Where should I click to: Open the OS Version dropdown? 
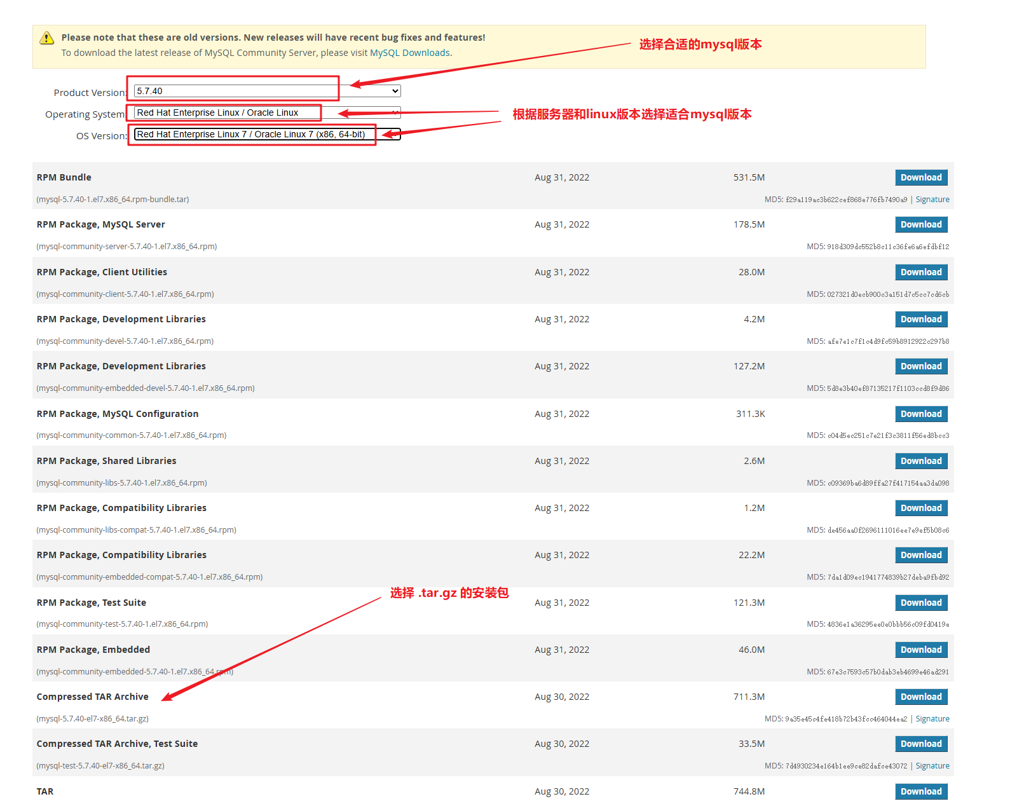pos(267,134)
